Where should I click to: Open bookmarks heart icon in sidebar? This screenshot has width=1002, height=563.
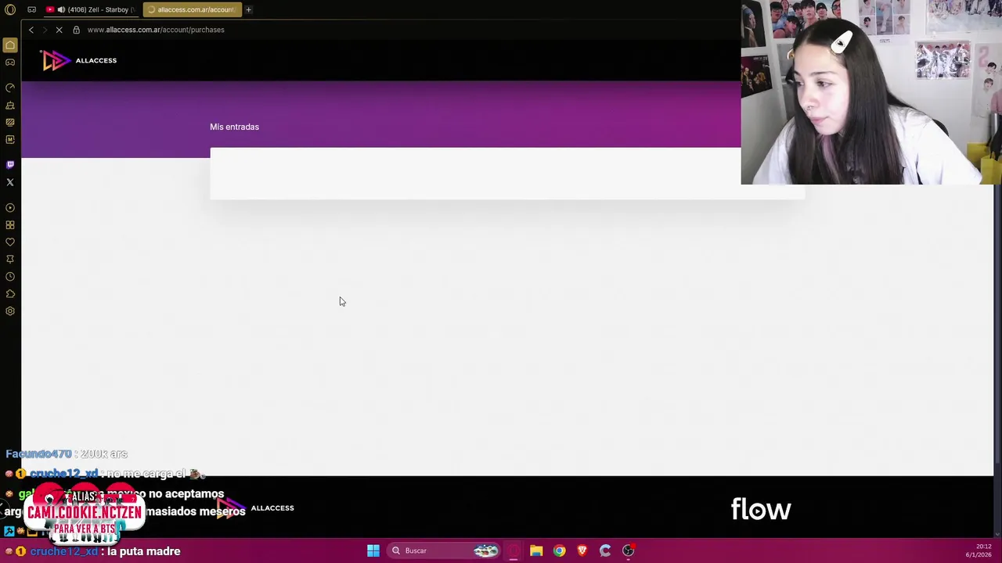coord(10,242)
